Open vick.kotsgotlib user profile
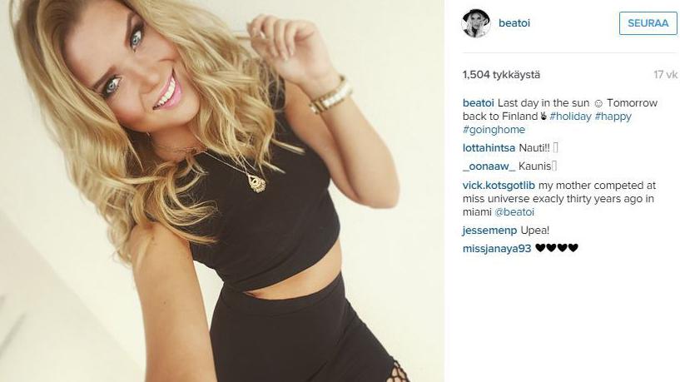 pyautogui.click(x=499, y=186)
